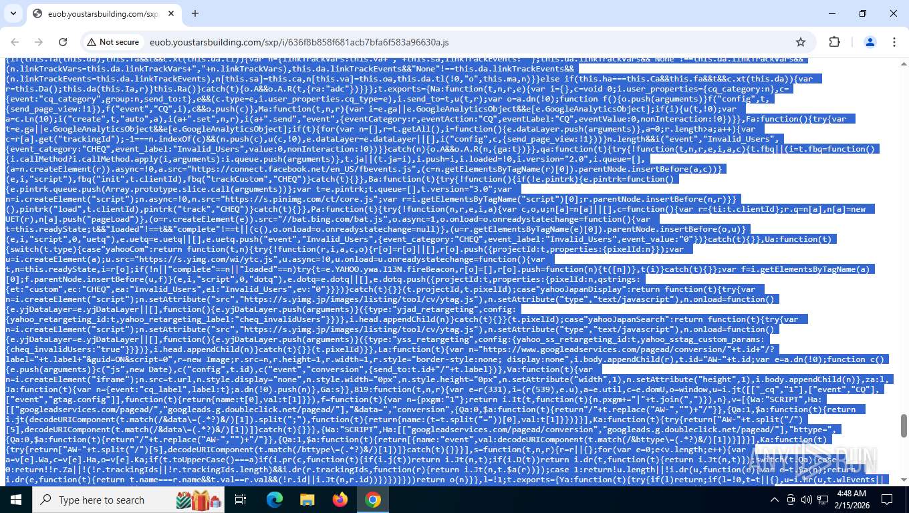The image size is (909, 513).
Task: Reload the current page
Action: click(x=63, y=42)
